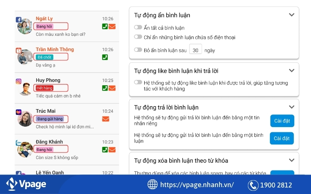
Task: Click the green phone icon for Huy Phong
Action: [x=105, y=88]
